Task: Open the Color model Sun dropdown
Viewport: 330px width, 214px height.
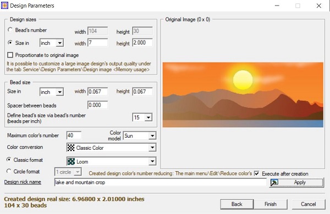Action: click(139, 136)
